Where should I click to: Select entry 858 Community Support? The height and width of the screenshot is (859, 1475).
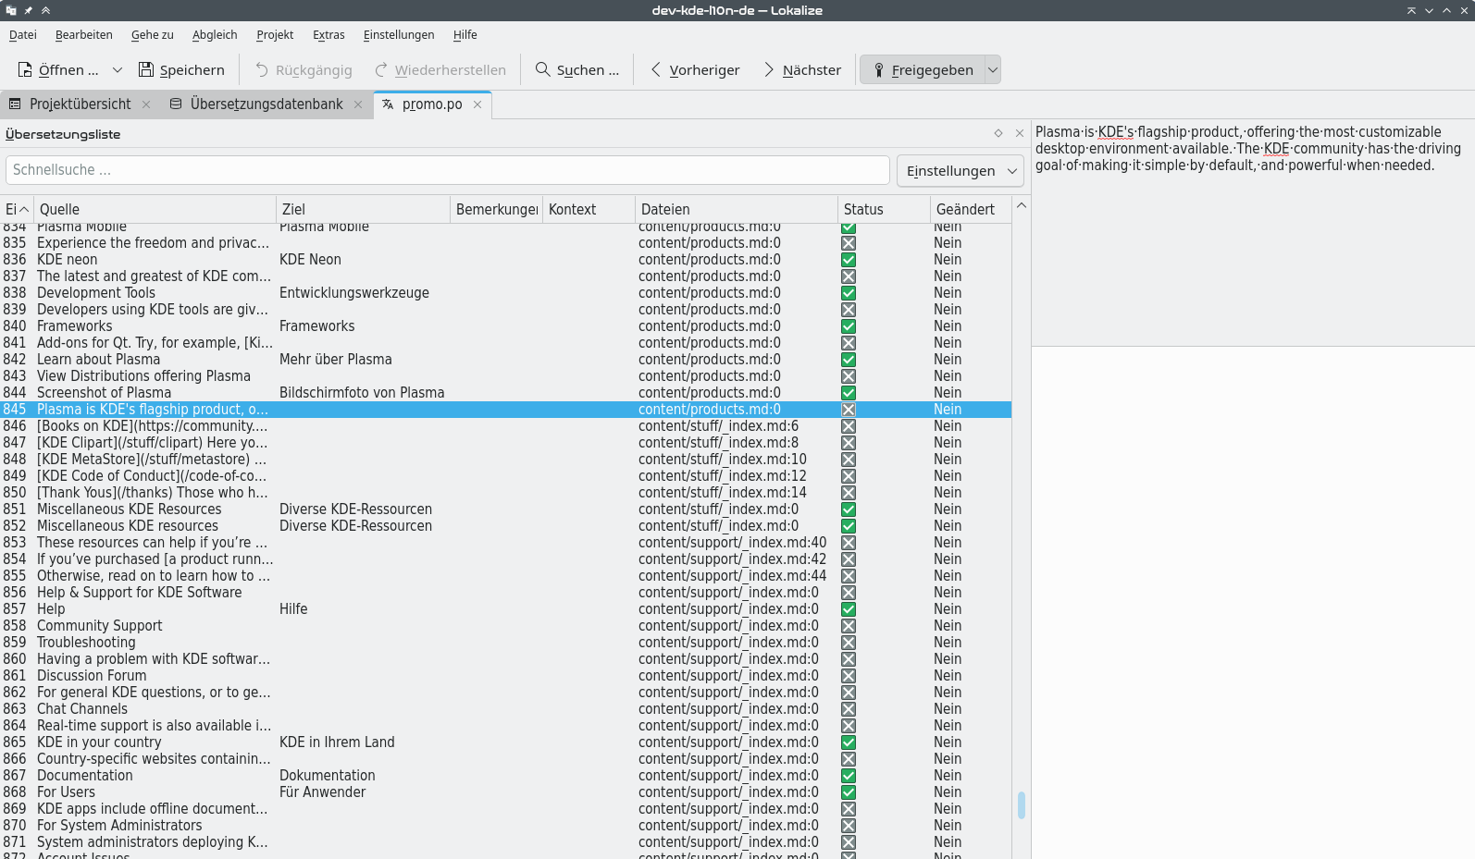click(x=505, y=626)
